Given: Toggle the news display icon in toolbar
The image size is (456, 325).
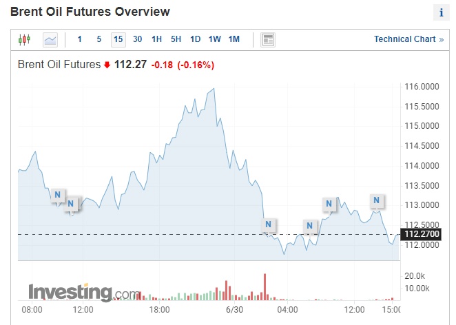Looking at the screenshot, I should pyautogui.click(x=268, y=39).
